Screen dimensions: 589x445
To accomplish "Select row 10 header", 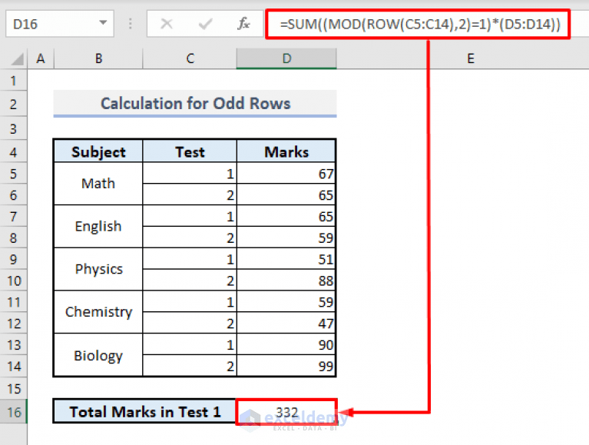I will 14,281.
